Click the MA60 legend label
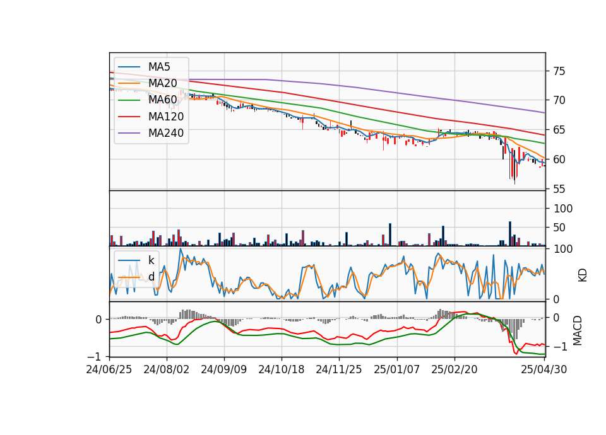 point(162,100)
